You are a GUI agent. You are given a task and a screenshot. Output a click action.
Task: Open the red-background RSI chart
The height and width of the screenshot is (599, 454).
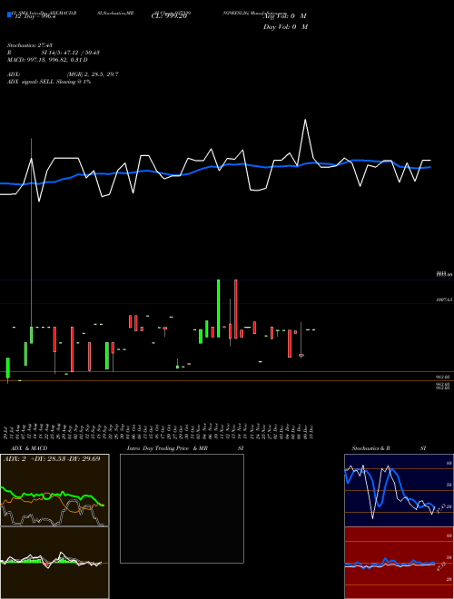tap(399, 563)
